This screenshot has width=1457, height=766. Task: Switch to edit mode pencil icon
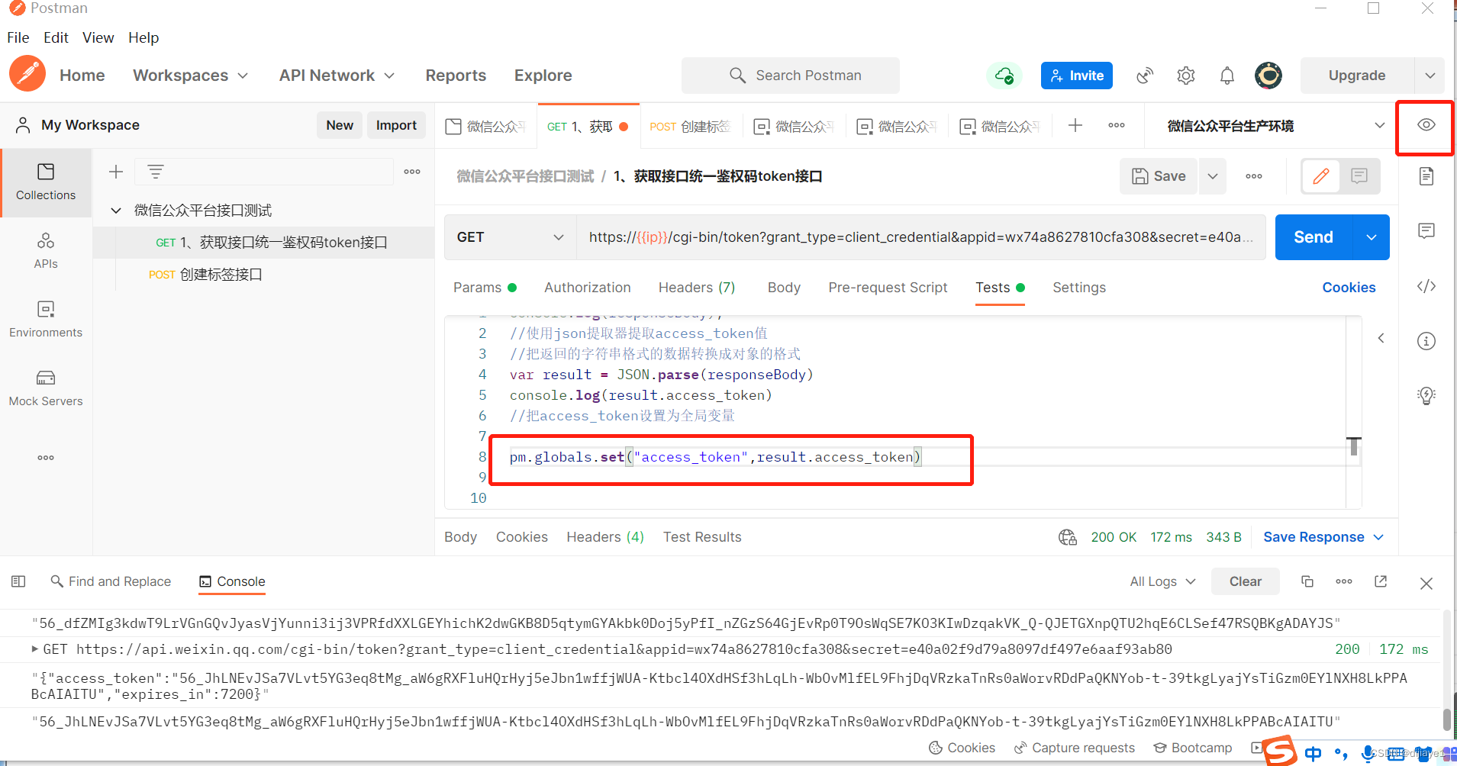click(x=1321, y=176)
